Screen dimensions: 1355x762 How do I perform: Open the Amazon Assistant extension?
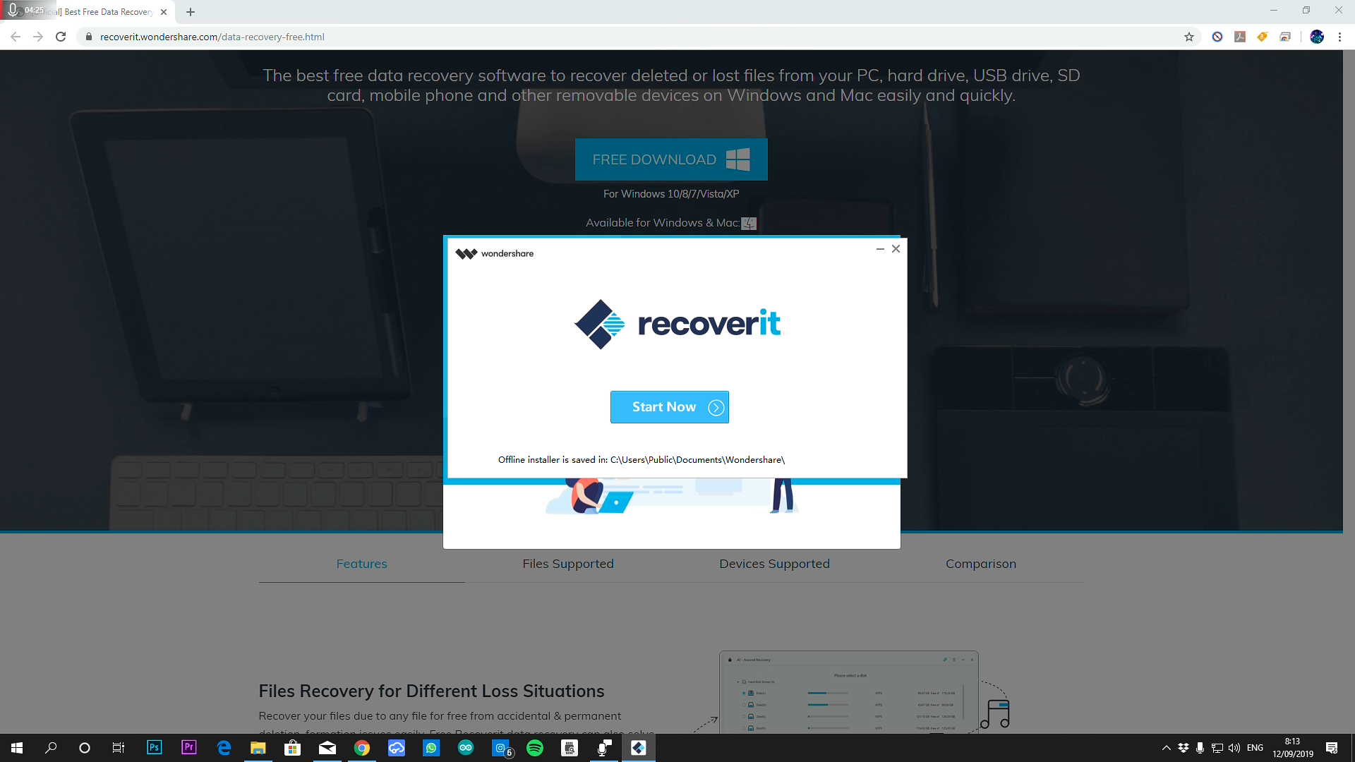[1263, 37]
